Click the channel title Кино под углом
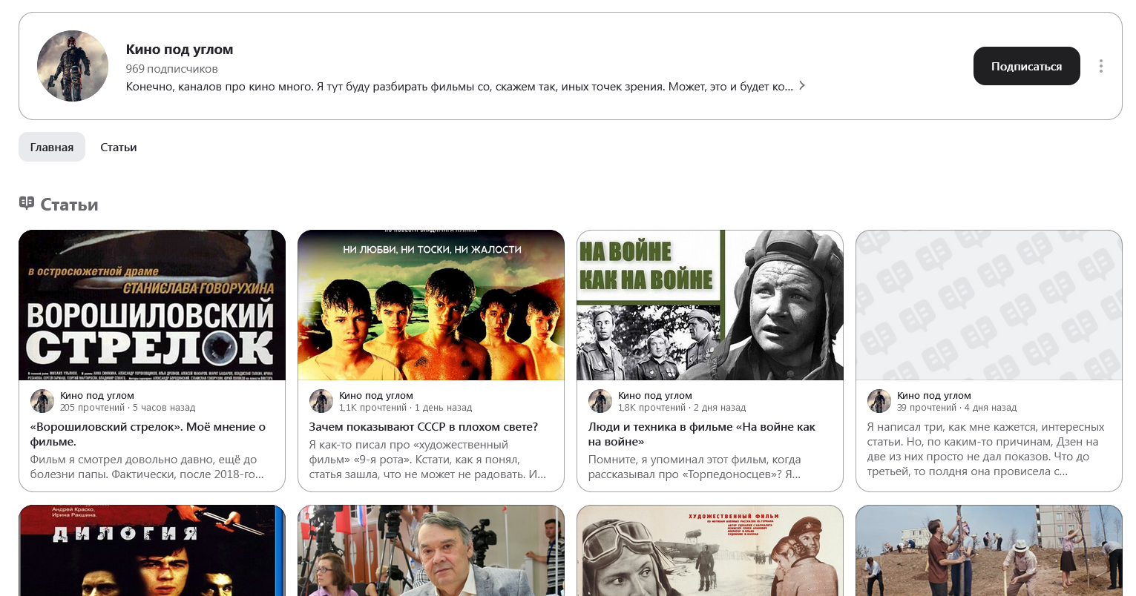Image resolution: width=1136 pixels, height=596 pixels. click(180, 50)
